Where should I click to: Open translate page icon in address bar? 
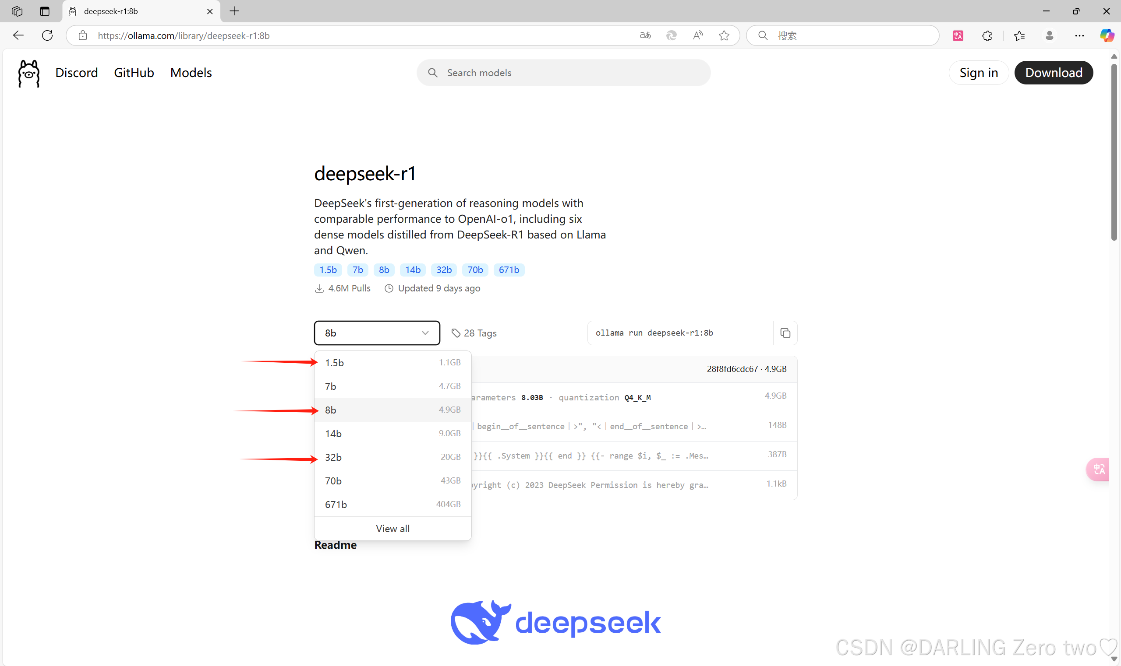645,35
